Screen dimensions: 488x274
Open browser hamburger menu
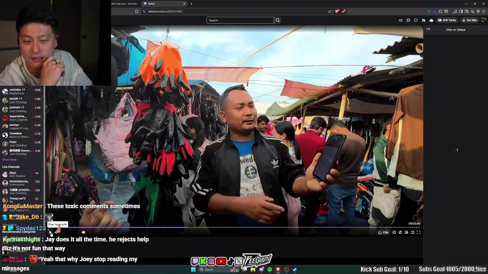[484, 11]
